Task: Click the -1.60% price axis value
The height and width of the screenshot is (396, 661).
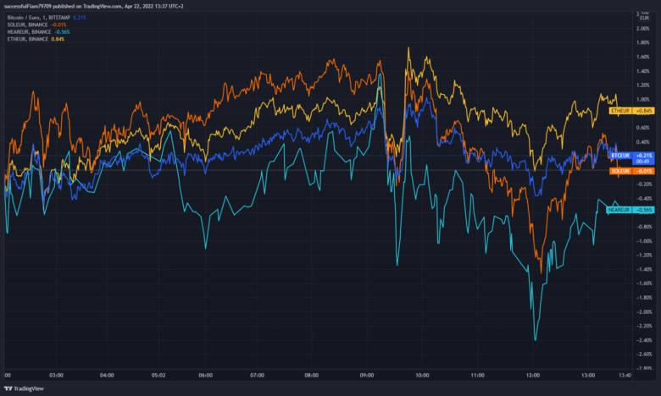Action: click(644, 283)
